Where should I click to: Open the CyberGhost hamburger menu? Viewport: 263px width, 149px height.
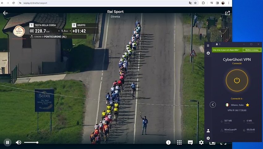tap(208, 46)
